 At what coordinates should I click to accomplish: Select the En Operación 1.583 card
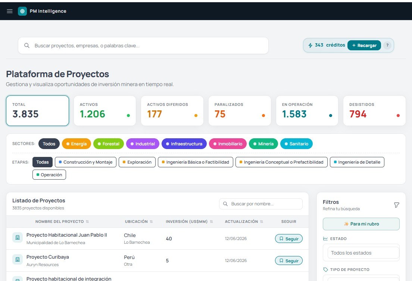307,111
